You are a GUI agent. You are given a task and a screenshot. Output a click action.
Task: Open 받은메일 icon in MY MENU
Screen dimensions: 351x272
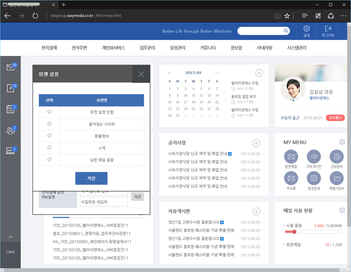coord(291,157)
